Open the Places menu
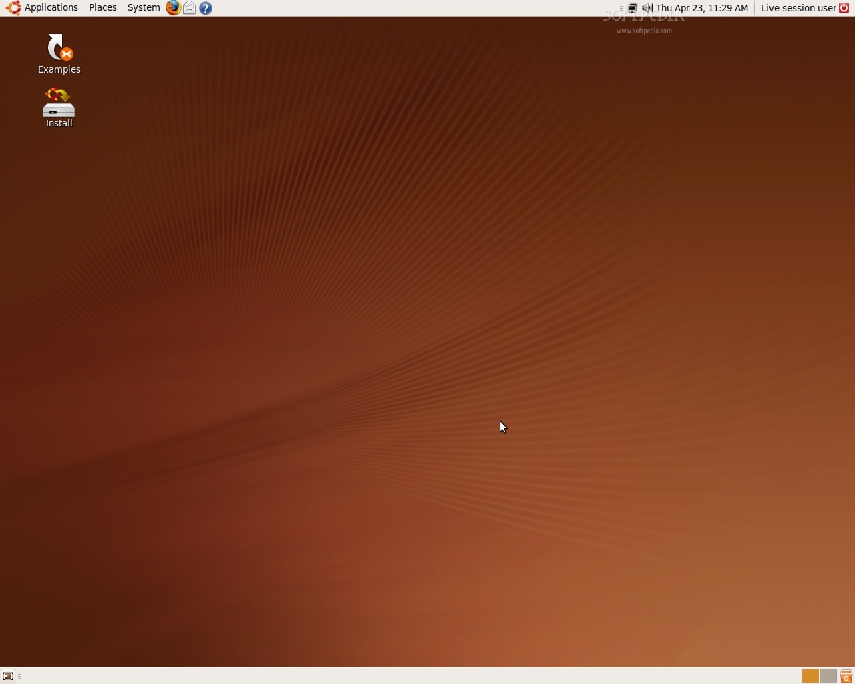 [x=102, y=8]
